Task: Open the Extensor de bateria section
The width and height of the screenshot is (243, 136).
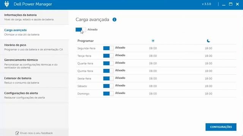Action: (35, 80)
